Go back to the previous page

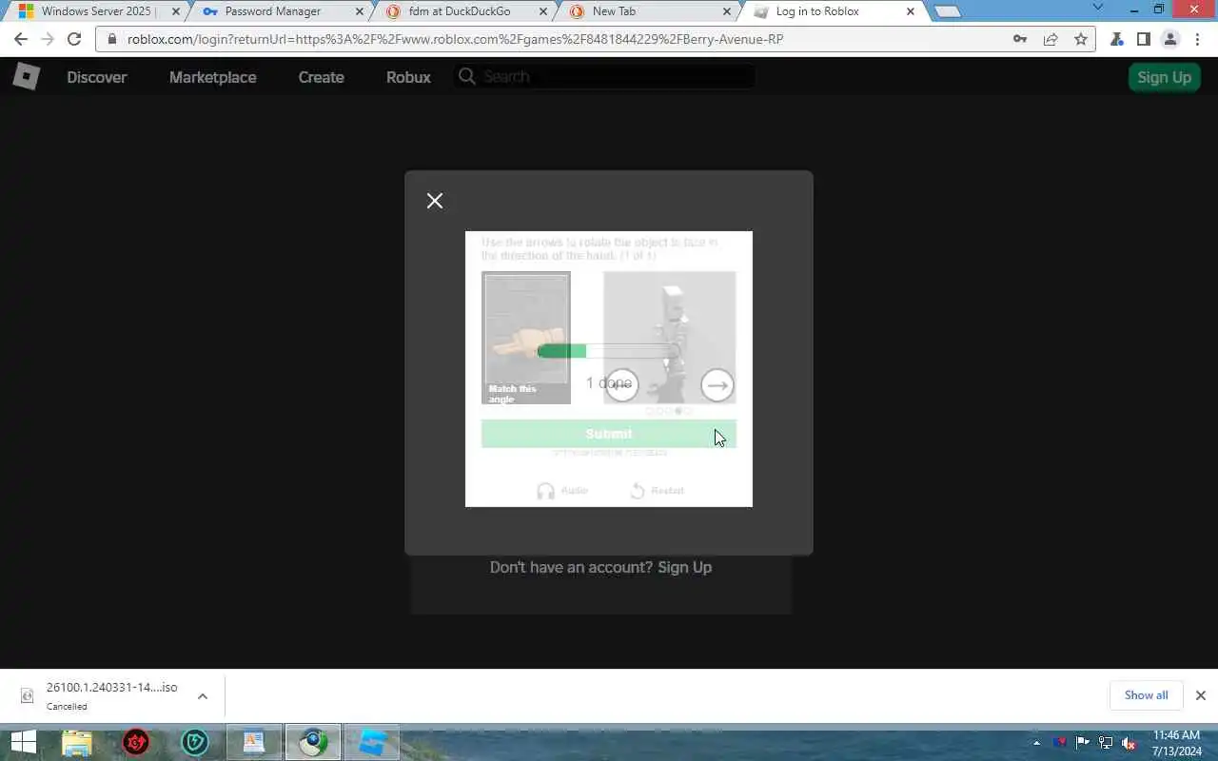(x=21, y=39)
